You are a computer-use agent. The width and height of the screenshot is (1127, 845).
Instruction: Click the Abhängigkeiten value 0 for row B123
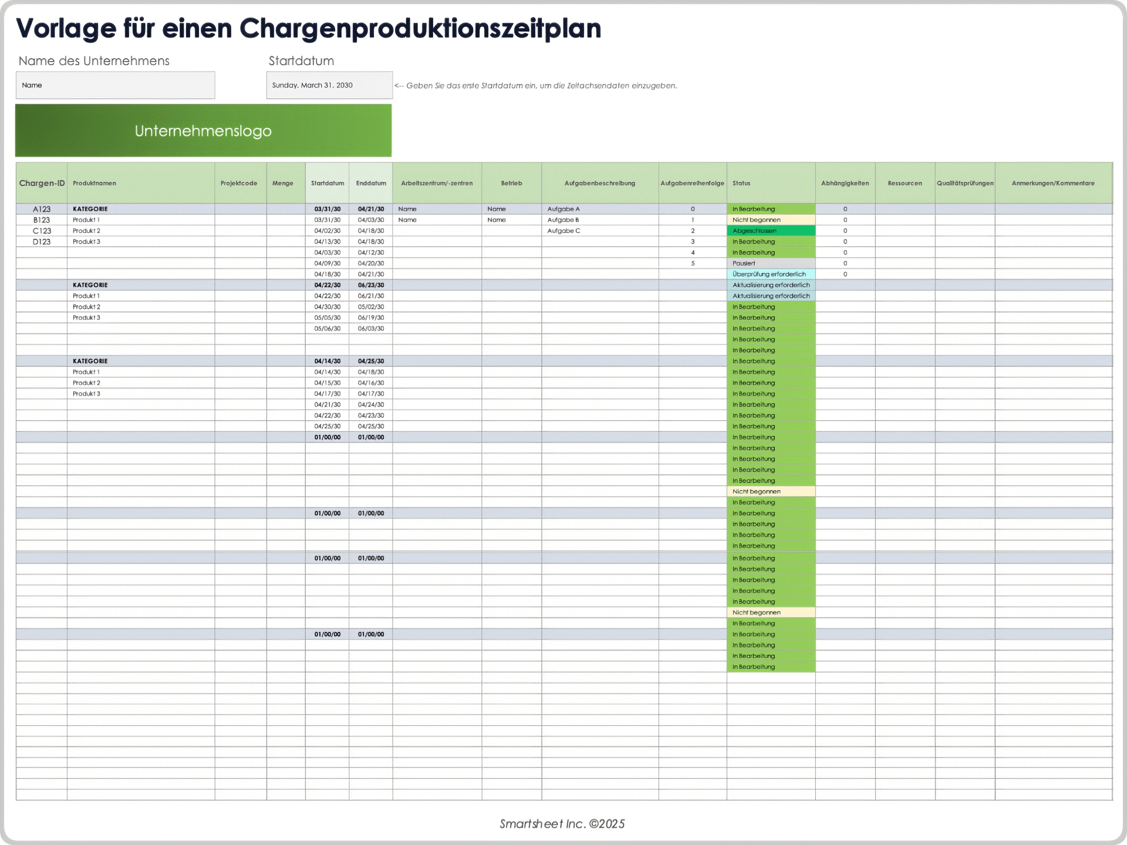pyautogui.click(x=845, y=219)
